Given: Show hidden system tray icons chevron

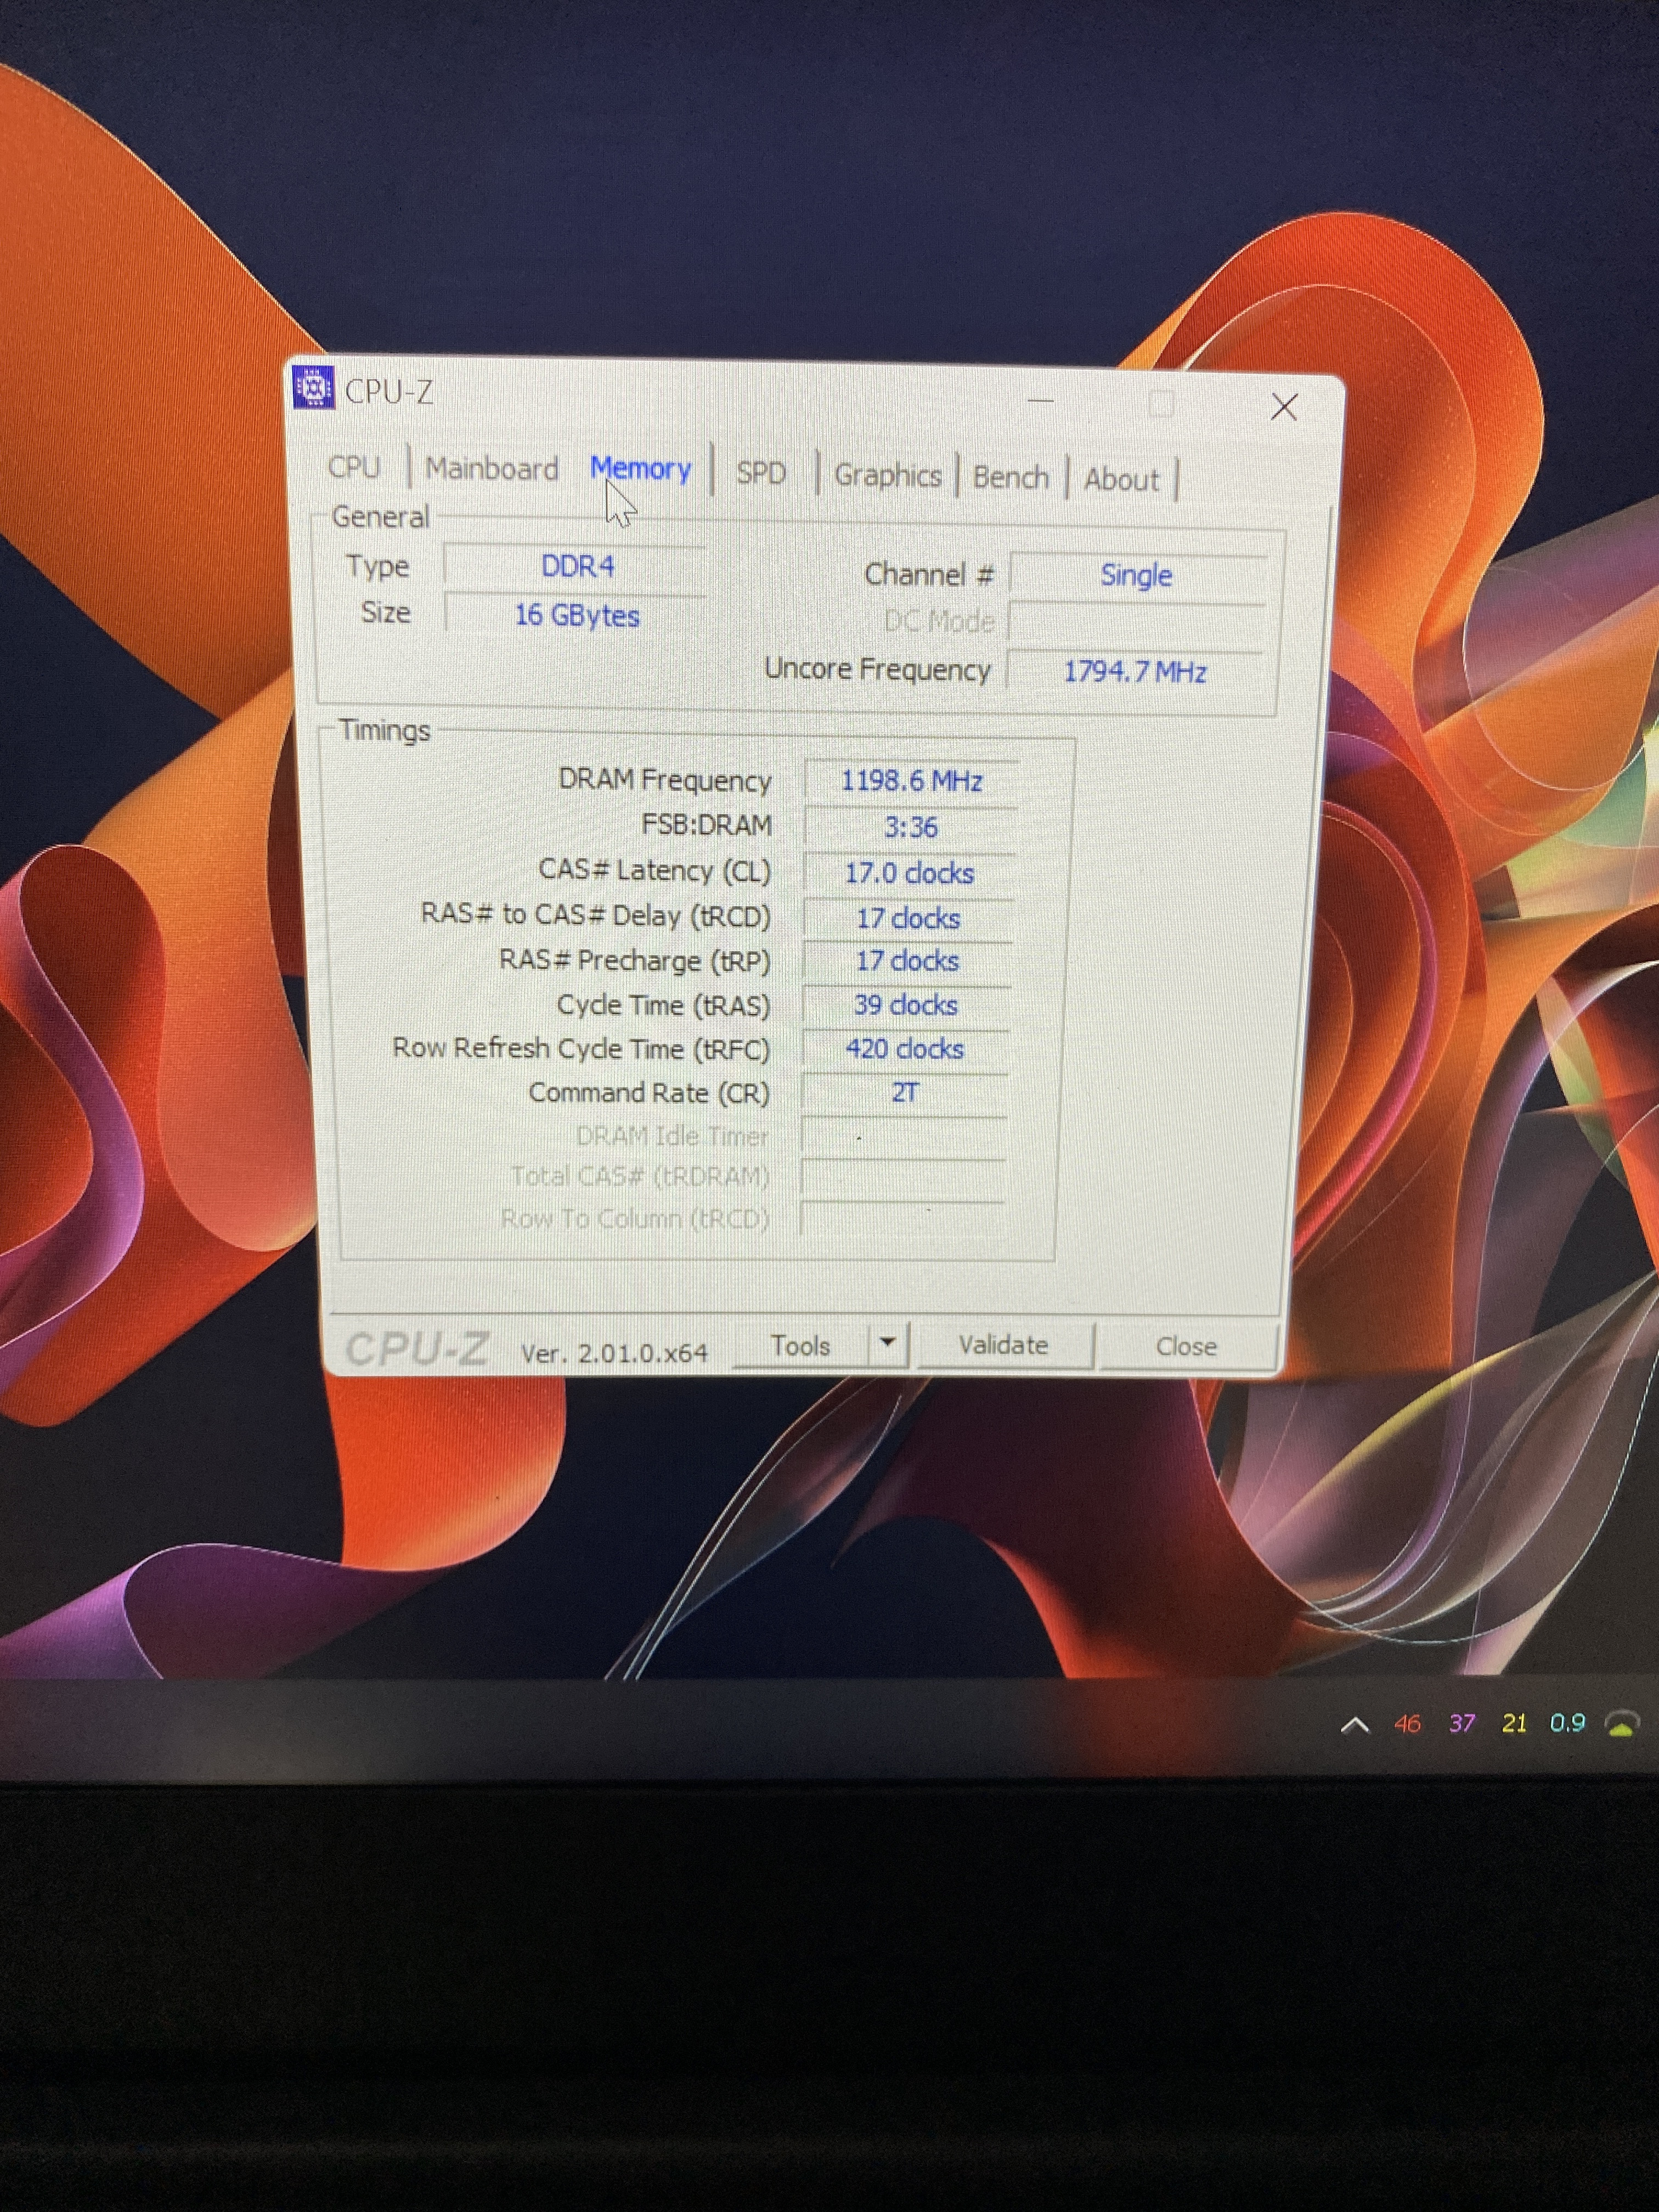Looking at the screenshot, I should coord(1354,1725).
